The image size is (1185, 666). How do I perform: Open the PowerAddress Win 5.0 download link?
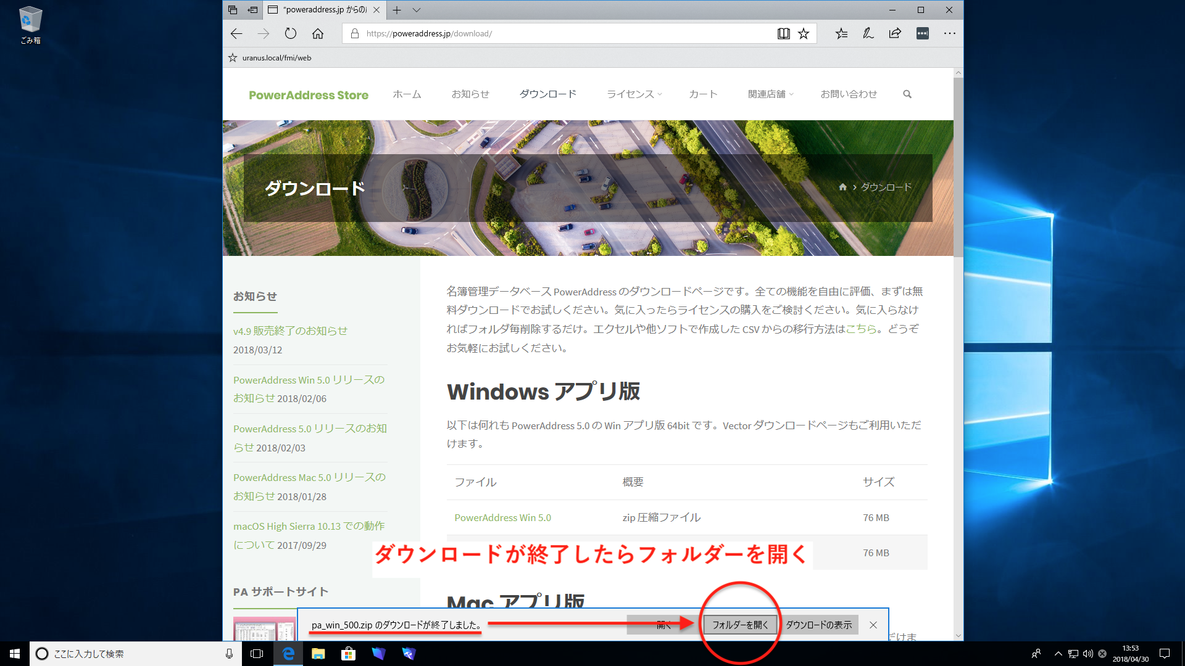502,517
